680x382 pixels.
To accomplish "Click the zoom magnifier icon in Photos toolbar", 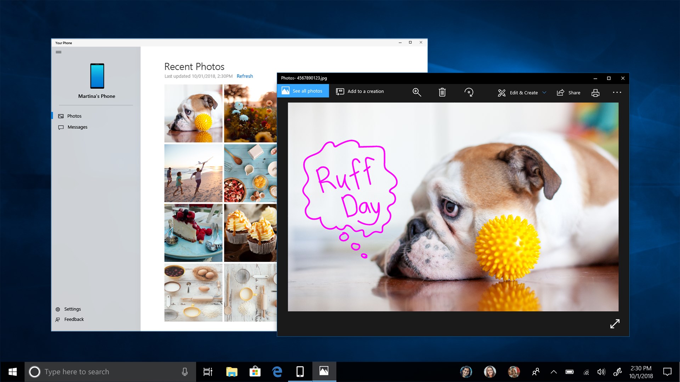I will pyautogui.click(x=416, y=92).
